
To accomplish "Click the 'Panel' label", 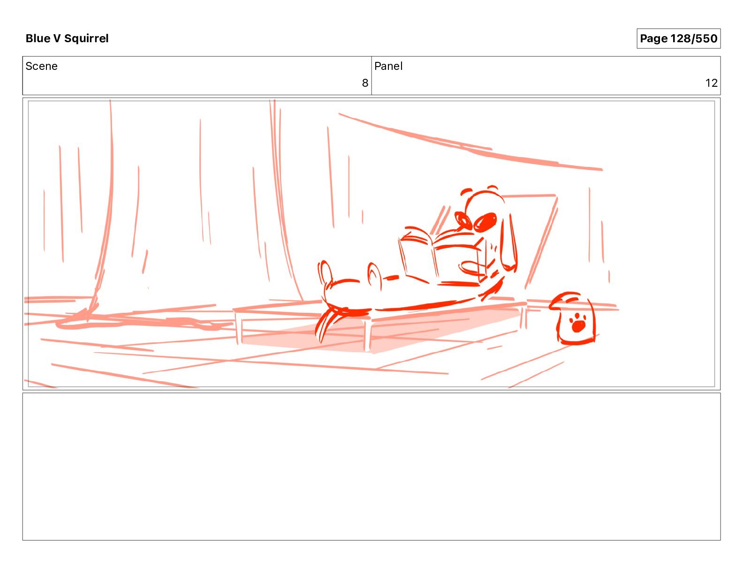I will point(388,66).
